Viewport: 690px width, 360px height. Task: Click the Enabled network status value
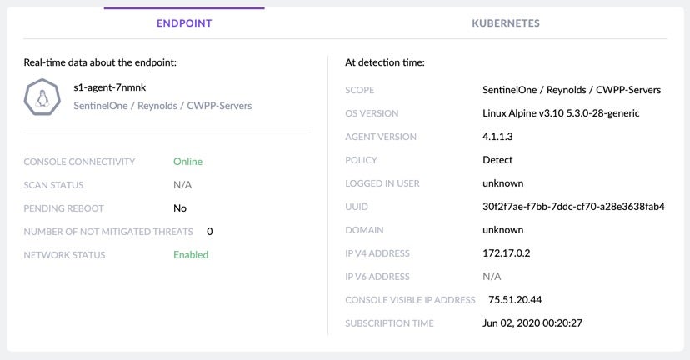(x=191, y=255)
